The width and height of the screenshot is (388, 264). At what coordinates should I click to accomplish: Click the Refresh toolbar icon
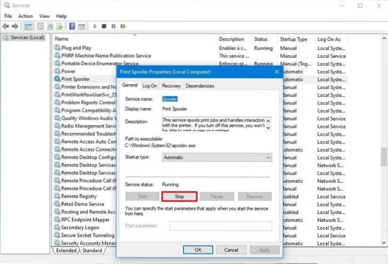[x=50, y=26]
